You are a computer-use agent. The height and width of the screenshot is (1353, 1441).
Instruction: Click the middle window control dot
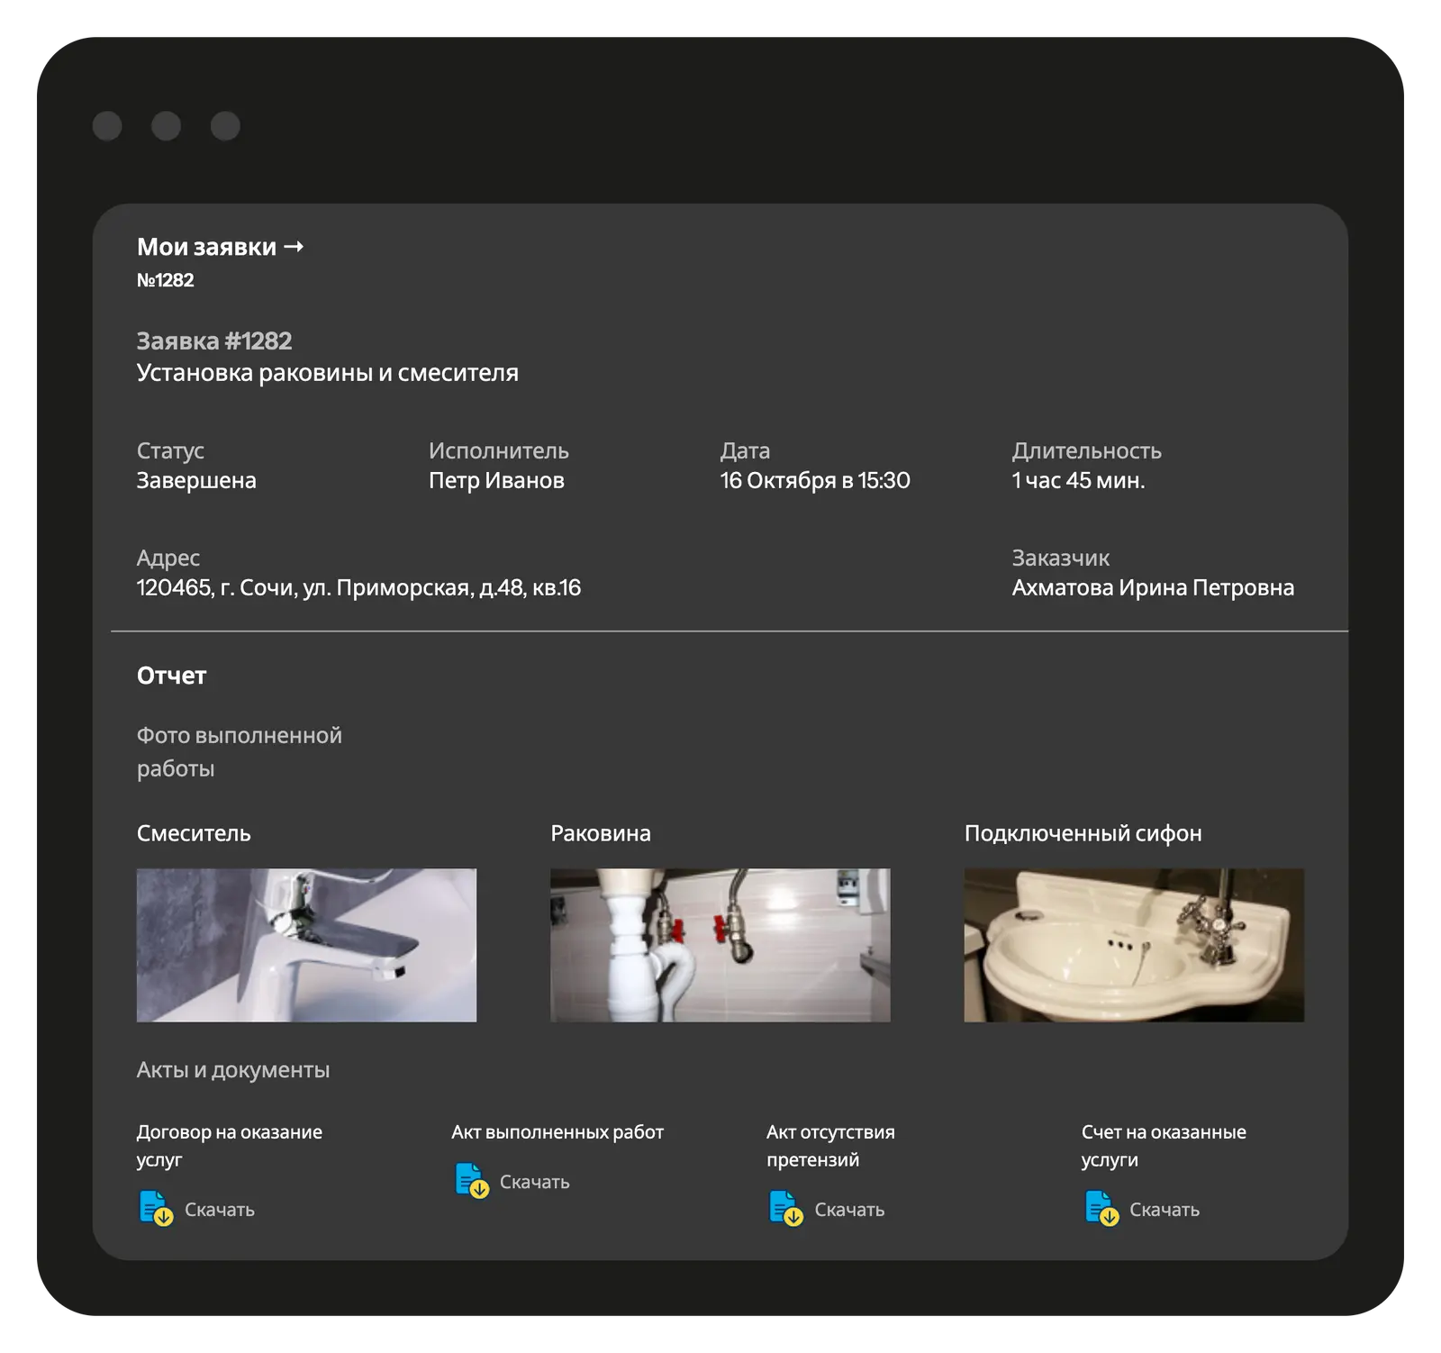coord(166,126)
